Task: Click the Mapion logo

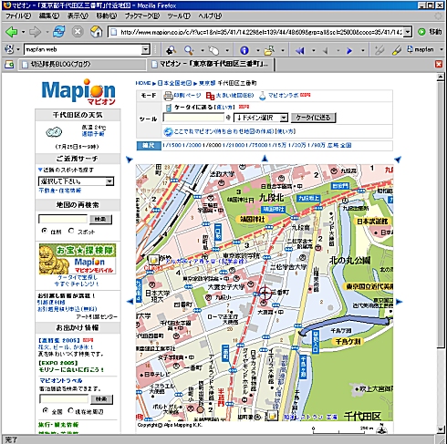Action: click(78, 91)
